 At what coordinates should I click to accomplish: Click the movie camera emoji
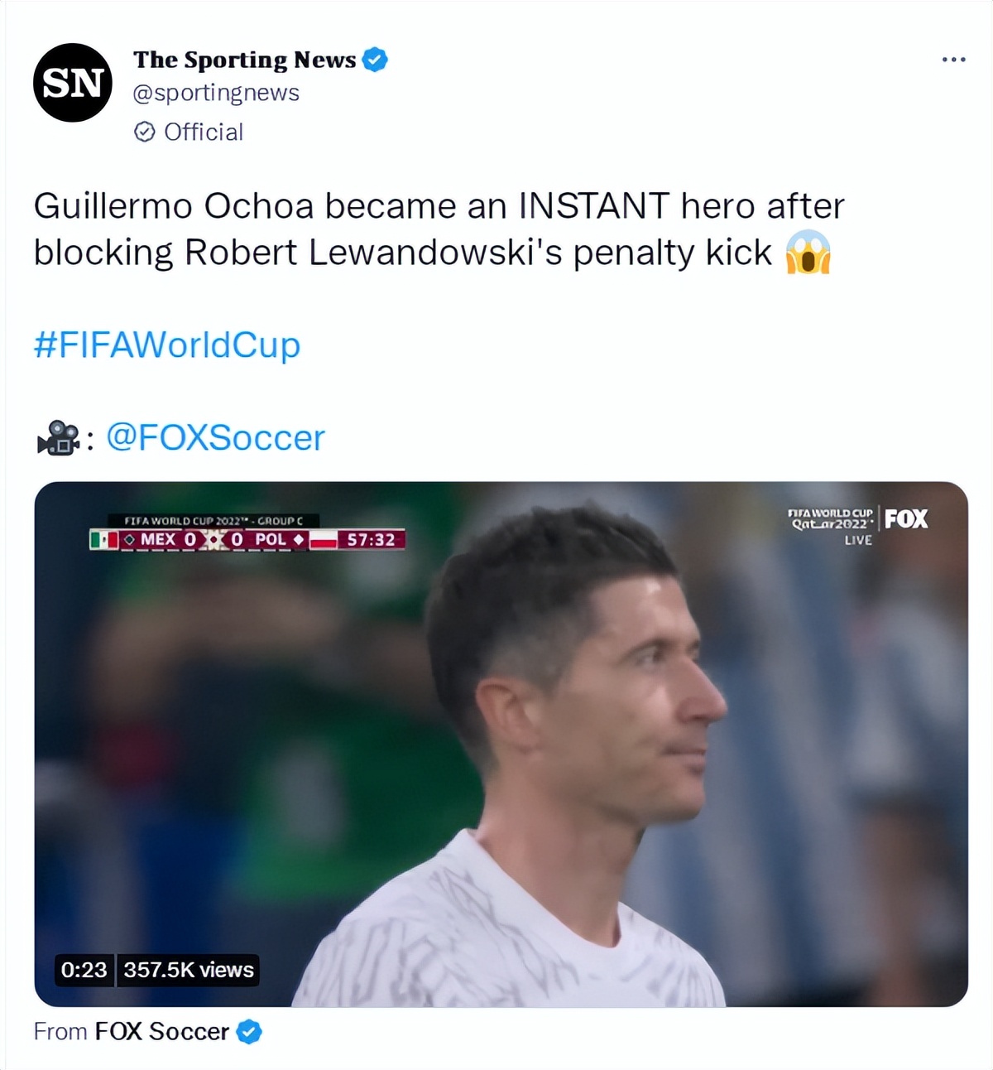tap(57, 438)
